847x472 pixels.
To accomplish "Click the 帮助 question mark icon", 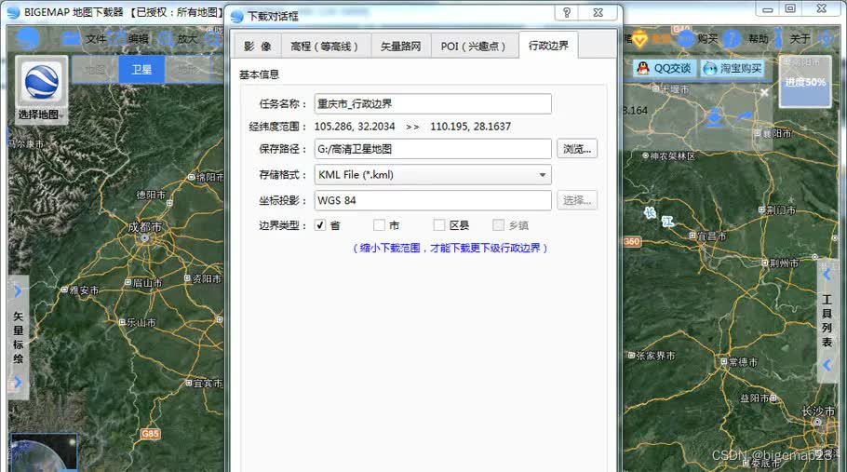I will 732,38.
